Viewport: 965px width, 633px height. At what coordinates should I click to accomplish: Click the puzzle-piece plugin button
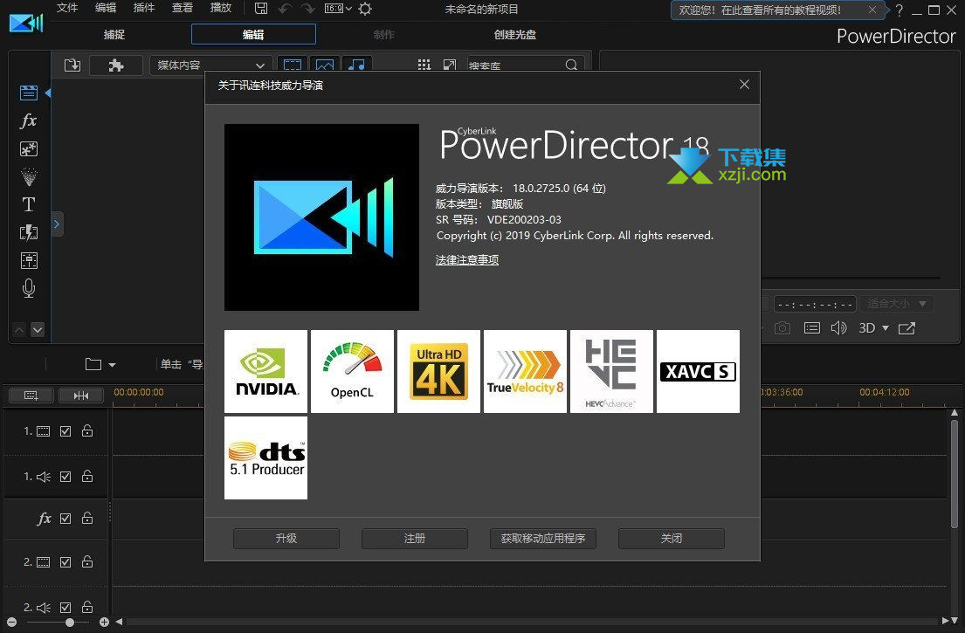(x=115, y=65)
